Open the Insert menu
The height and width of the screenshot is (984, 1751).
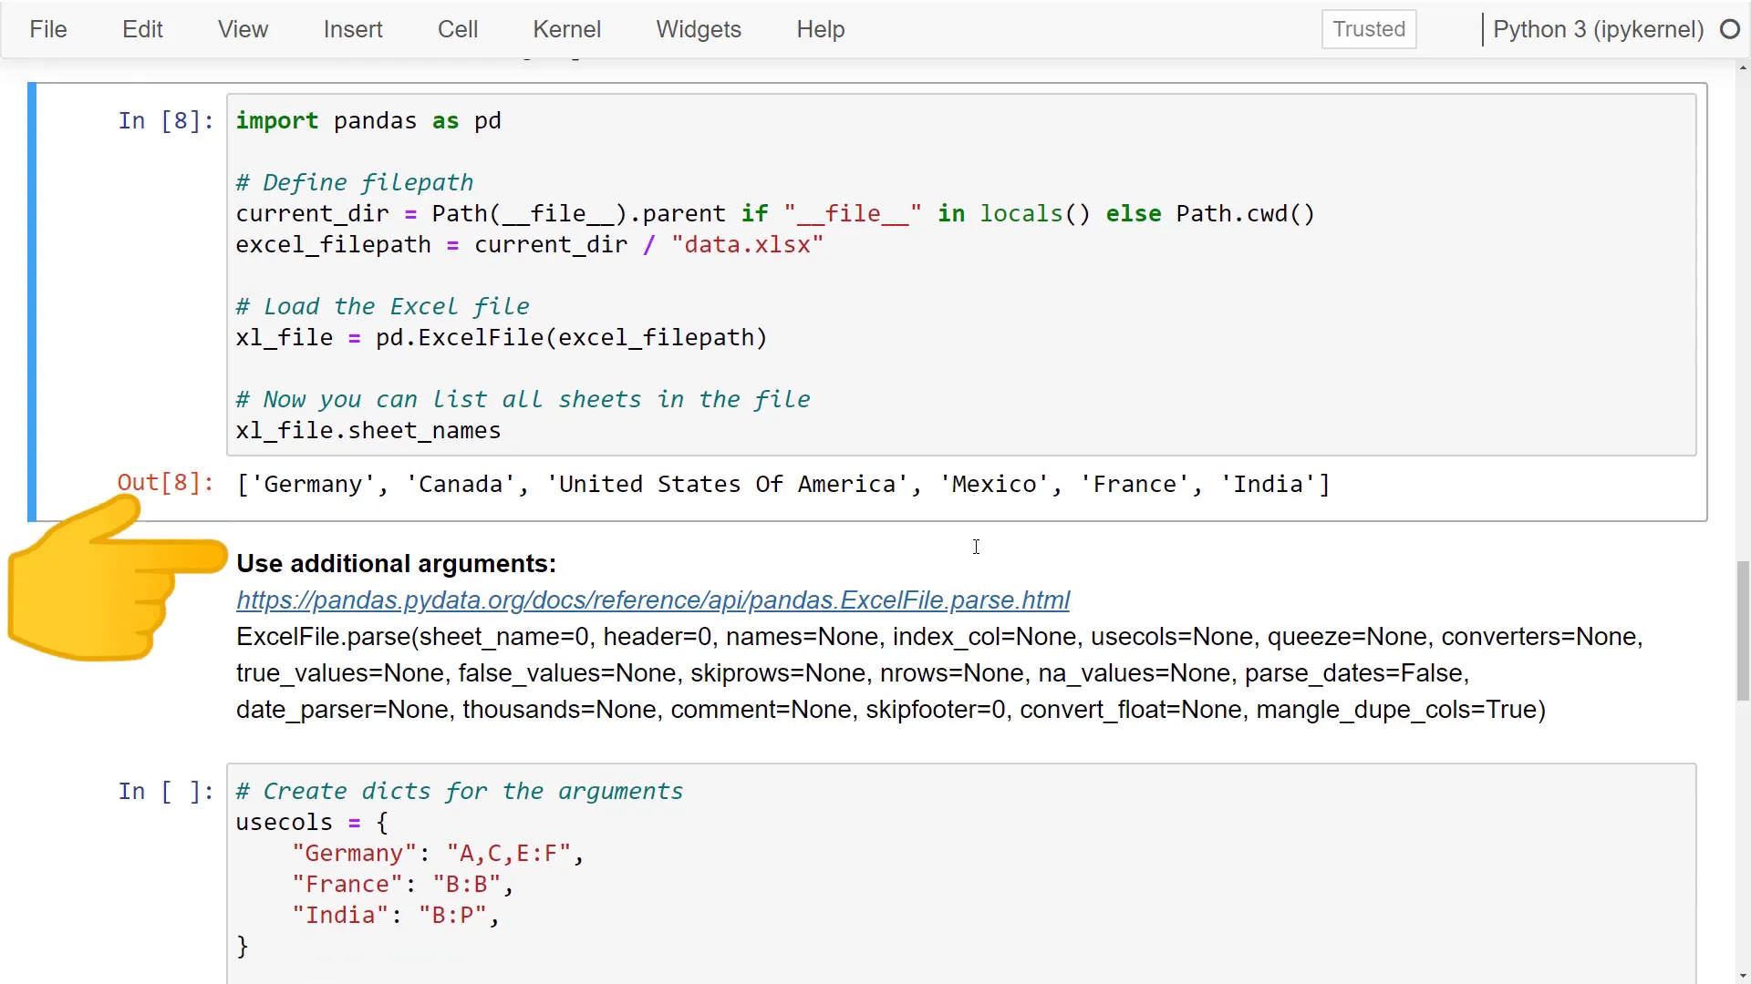tap(353, 29)
